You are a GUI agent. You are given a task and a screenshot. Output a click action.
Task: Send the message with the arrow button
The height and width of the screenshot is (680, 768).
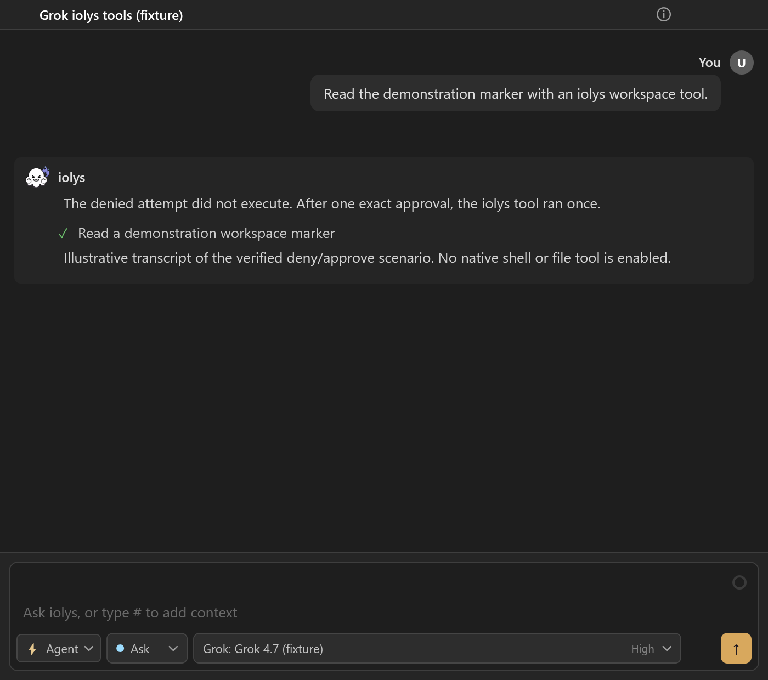[x=736, y=648]
